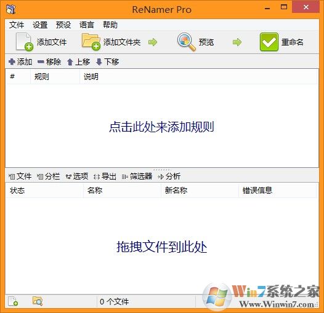324x313 pixels.
Task: Click the 添加文件夹 folder icon
Action: coord(91,42)
